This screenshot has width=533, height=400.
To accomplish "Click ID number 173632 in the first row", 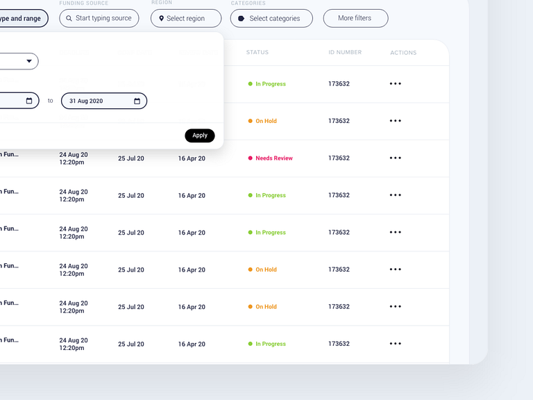I will point(339,83).
